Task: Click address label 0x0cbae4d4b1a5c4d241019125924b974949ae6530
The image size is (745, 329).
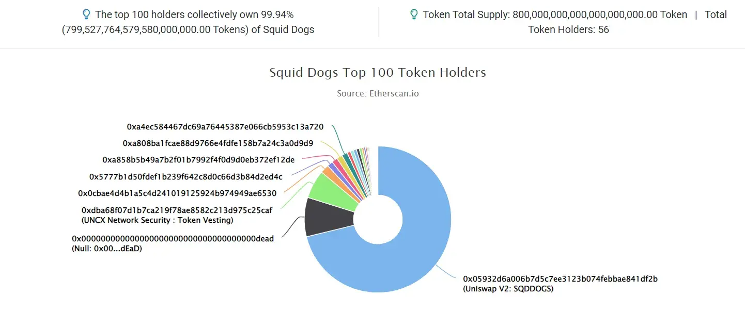Action: (177, 193)
